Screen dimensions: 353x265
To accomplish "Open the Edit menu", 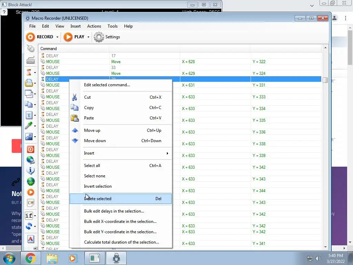I will (46, 26).
